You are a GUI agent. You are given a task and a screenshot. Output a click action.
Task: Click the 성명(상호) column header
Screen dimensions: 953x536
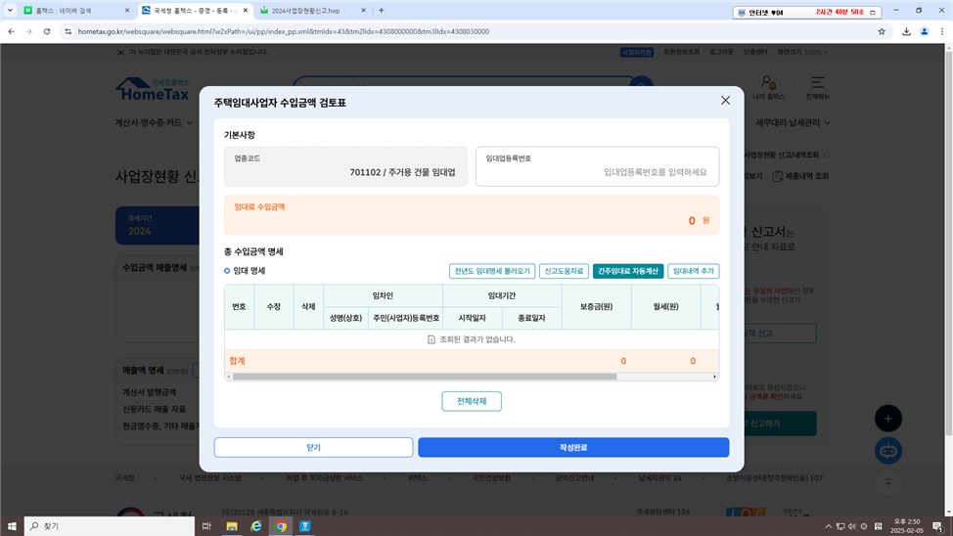tap(345, 318)
